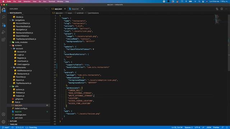
Task: Open the Accounts menu icon
Action: tap(3, 114)
